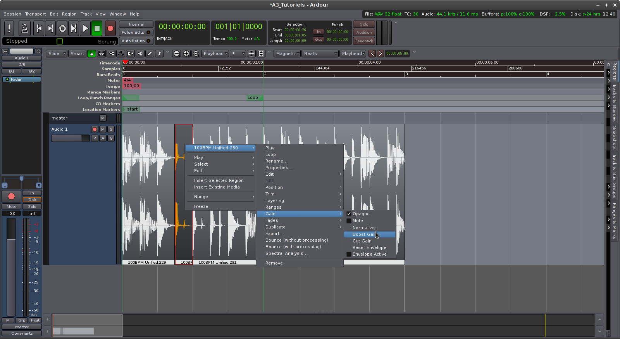Viewport: 620px width, 339px height.
Task: Open the Slide edit mode dropdown
Action: [x=57, y=54]
